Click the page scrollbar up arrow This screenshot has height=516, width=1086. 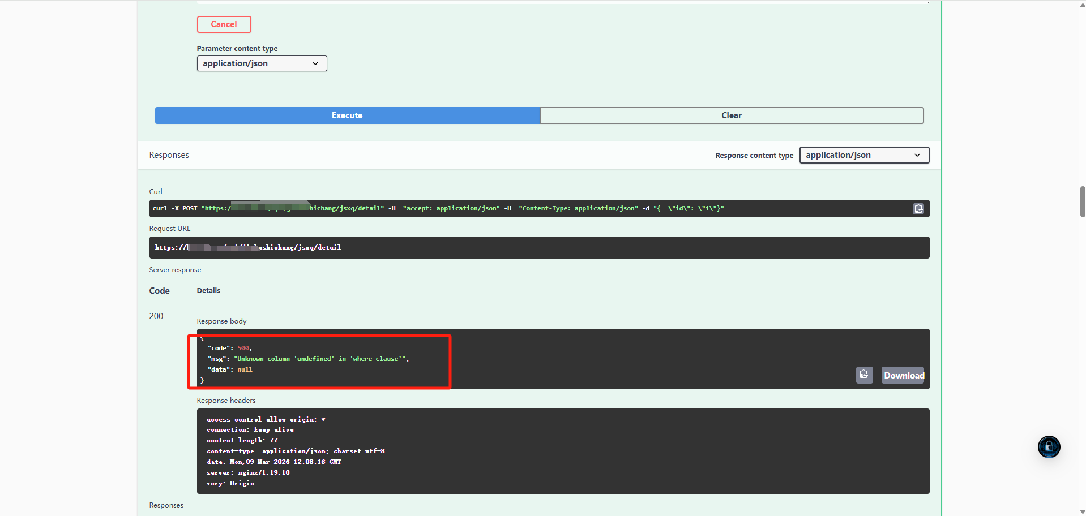click(1082, 4)
